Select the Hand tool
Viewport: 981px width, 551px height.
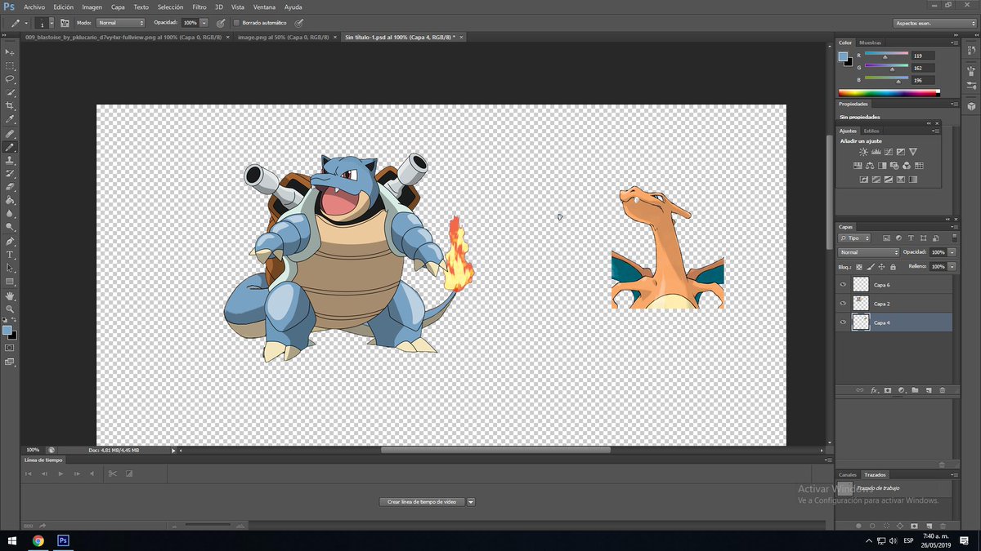click(10, 295)
